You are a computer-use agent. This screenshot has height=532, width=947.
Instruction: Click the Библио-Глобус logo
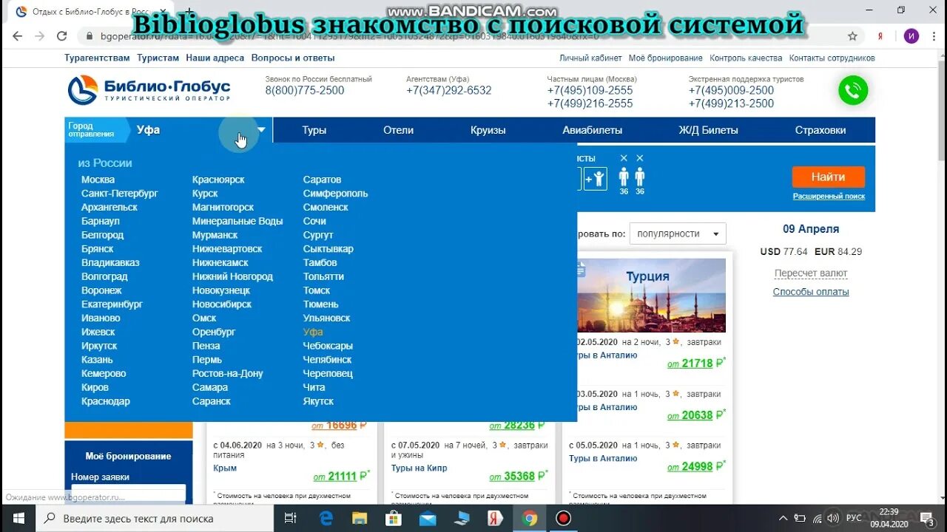pyautogui.click(x=149, y=90)
